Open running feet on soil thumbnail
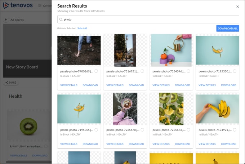Viewport: 245px width, 164px height. point(79,50)
